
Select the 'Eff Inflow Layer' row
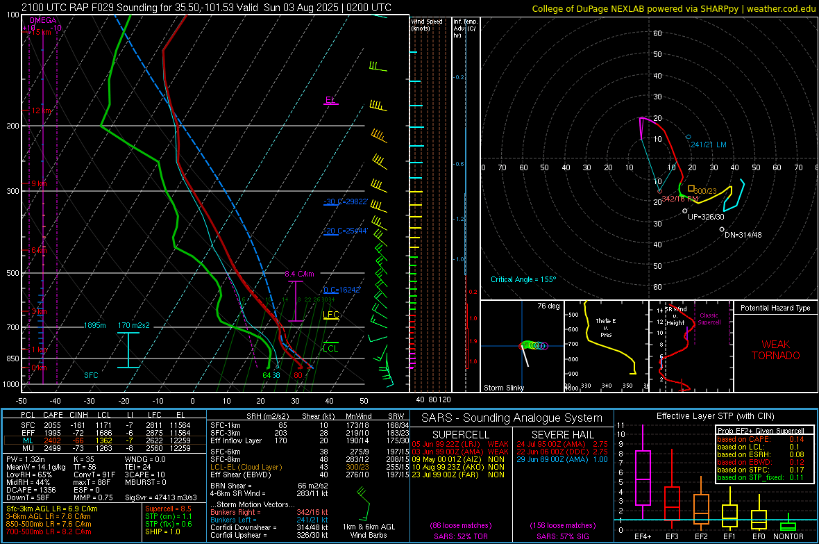pos(310,440)
